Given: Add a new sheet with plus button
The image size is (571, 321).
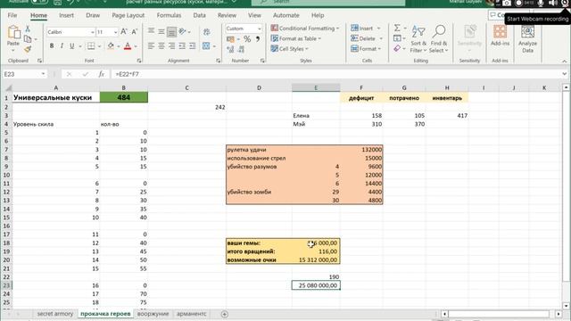Looking at the screenshot, I should point(224,314).
